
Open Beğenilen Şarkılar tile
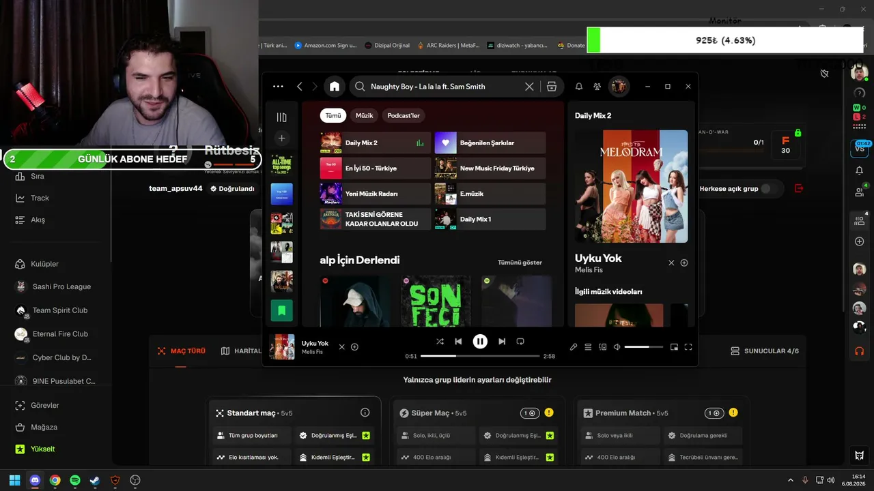coord(490,143)
